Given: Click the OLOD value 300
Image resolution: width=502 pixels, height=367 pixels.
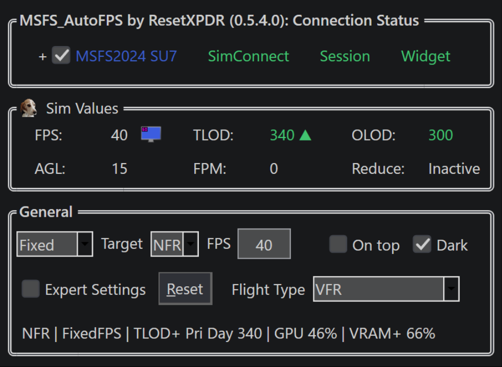Looking at the screenshot, I should click(441, 135).
